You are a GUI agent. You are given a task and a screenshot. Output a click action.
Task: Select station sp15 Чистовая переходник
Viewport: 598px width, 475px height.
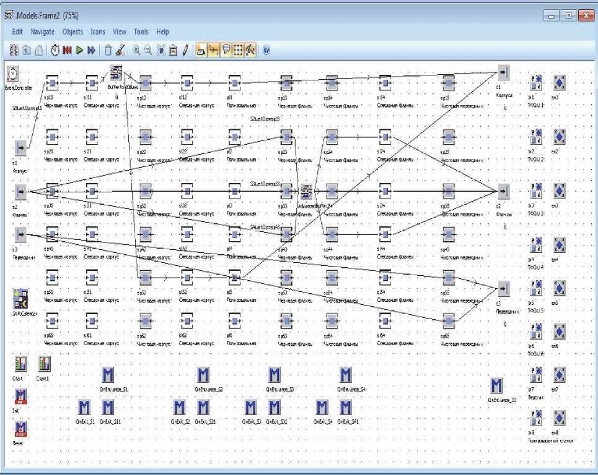(449, 83)
